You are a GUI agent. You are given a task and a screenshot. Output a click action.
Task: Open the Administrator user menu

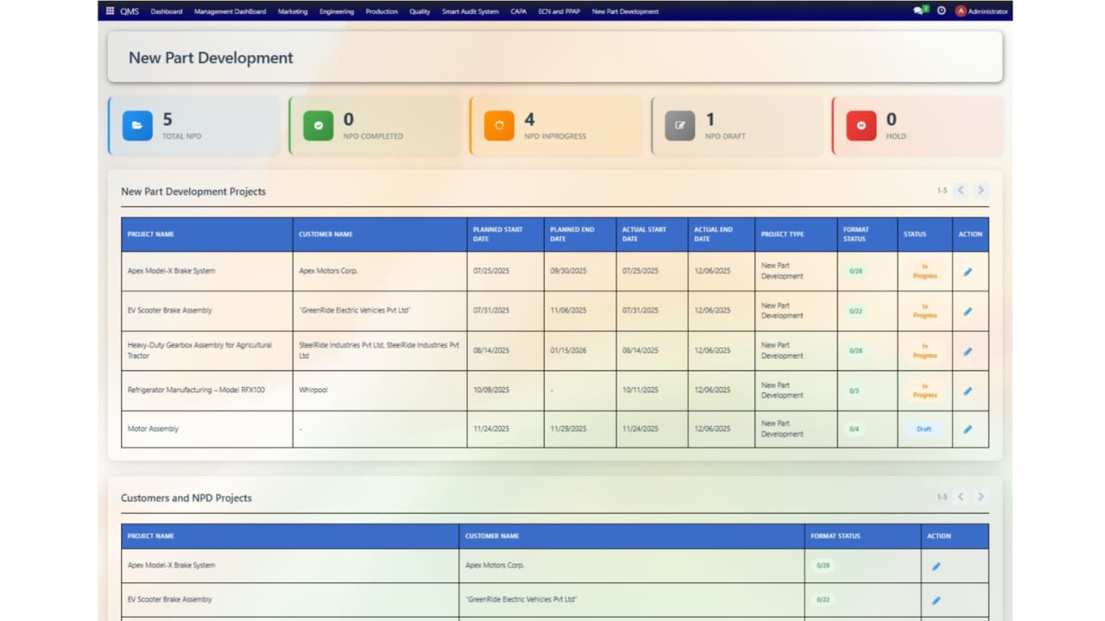(x=982, y=11)
